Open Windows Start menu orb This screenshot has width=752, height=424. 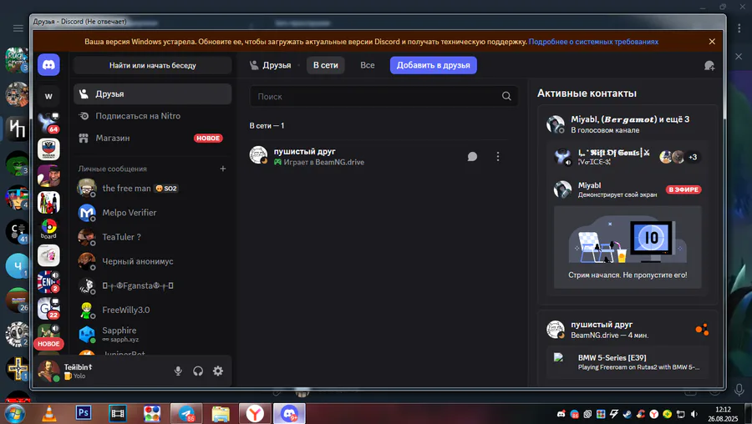(14, 413)
